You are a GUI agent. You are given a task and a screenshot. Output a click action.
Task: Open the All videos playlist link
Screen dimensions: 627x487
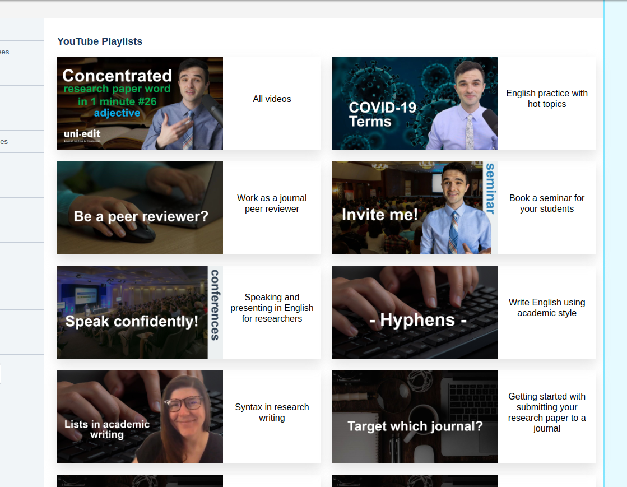click(x=272, y=99)
